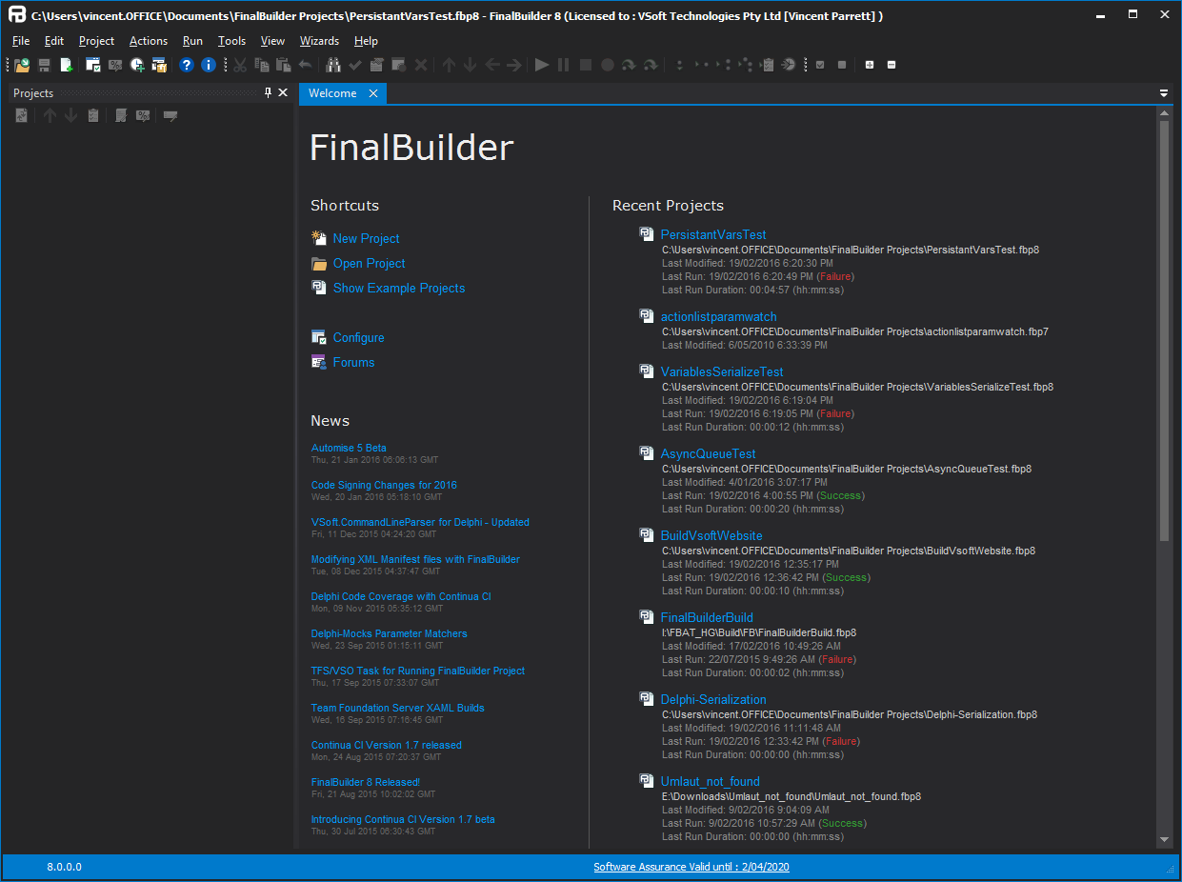Click the Open Project folder icon in the main toolbar
The width and height of the screenshot is (1182, 882).
[x=22, y=65]
